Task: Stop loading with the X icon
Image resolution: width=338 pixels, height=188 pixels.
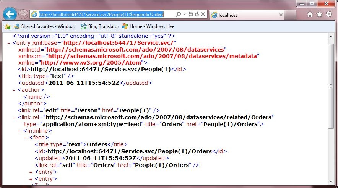Action: (x=203, y=15)
